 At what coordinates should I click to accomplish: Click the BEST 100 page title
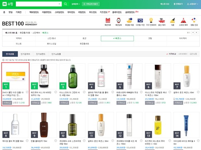pos(13,24)
